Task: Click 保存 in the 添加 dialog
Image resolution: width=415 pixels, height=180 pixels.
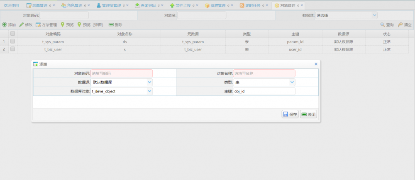Action: [290, 114]
